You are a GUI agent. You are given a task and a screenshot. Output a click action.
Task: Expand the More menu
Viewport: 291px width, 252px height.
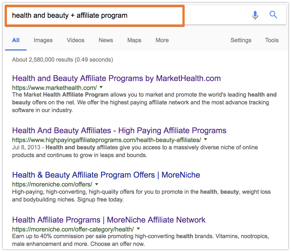(x=162, y=40)
